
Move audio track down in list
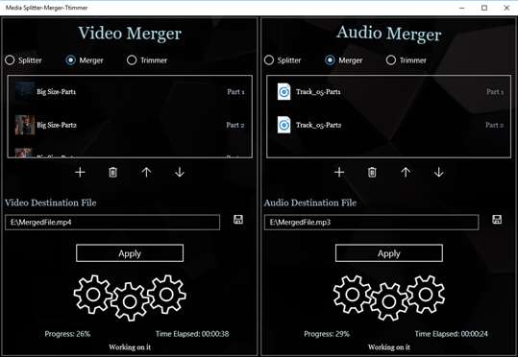coord(439,172)
